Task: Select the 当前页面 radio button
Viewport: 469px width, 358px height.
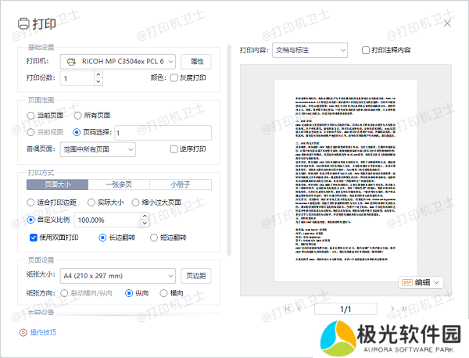Action: point(30,116)
